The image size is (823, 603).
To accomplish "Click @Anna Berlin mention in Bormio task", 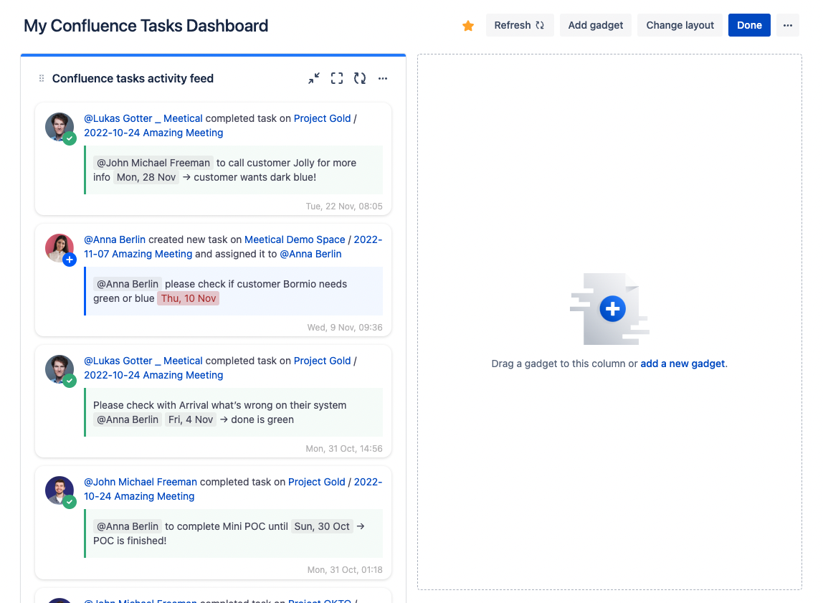I will click(128, 285).
